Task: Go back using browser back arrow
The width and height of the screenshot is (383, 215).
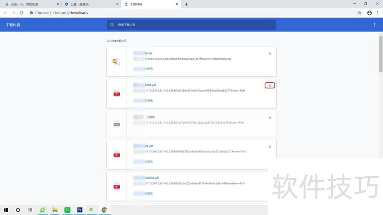Action: click(x=5, y=13)
